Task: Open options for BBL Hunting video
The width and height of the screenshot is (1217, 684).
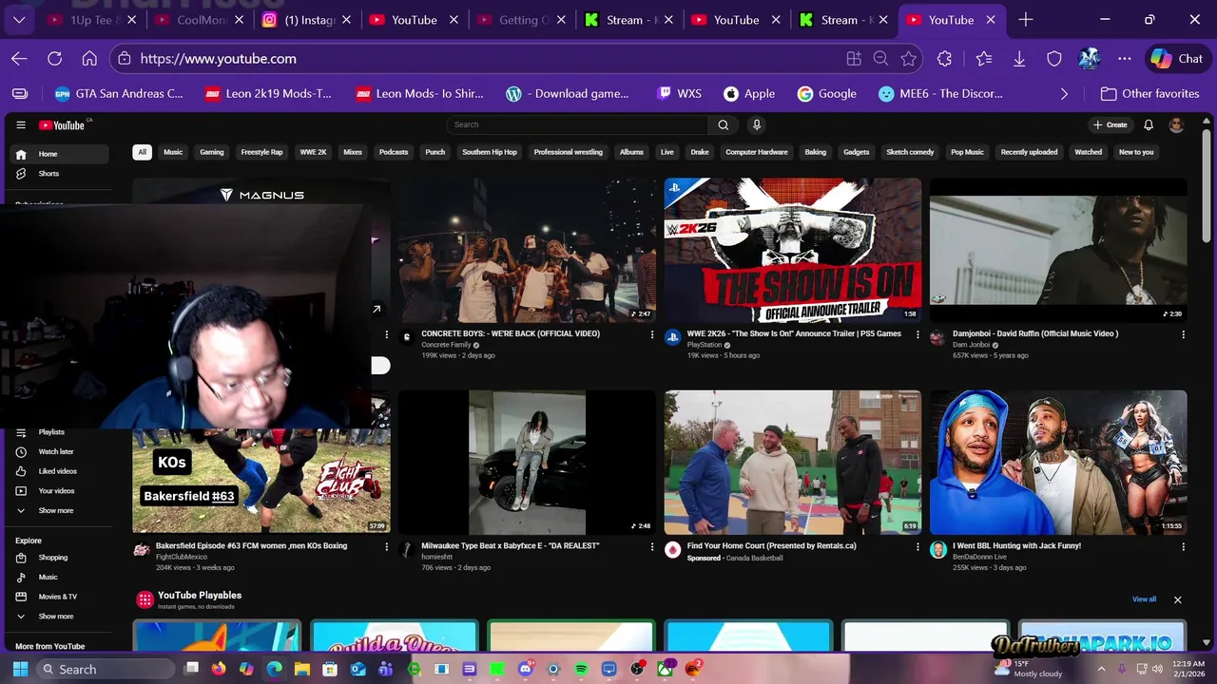Action: (1183, 547)
